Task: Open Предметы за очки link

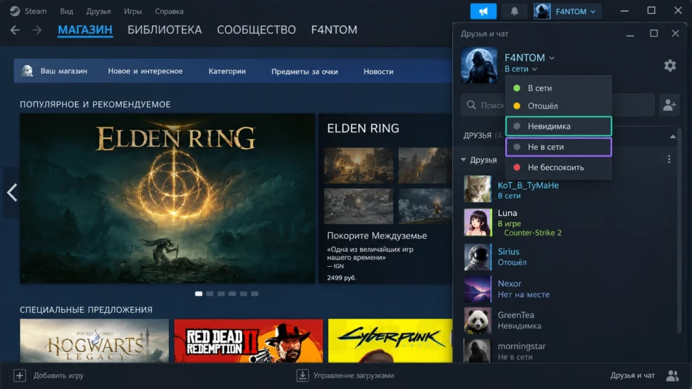Action: click(x=305, y=72)
